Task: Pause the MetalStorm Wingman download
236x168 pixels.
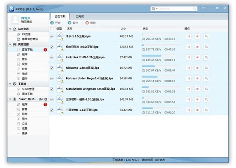Action: pyautogui.click(x=188, y=89)
